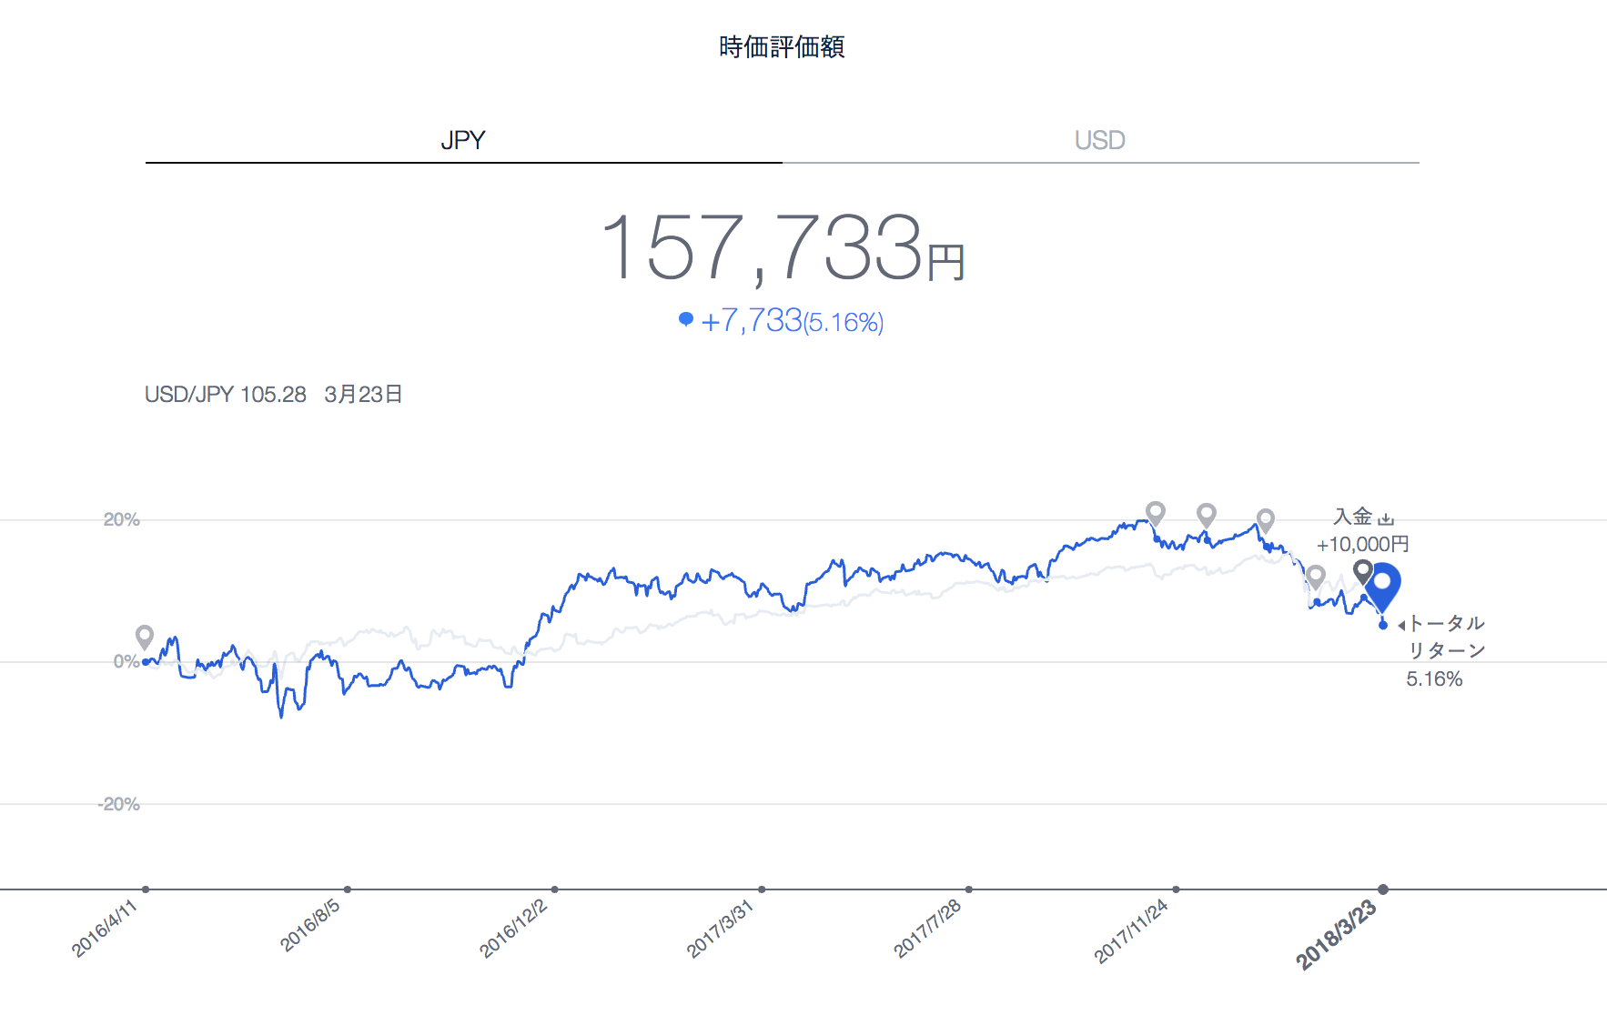1607x1035 pixels.
Task: Click the dark gray deposit pin marker
Action: (x=1362, y=572)
